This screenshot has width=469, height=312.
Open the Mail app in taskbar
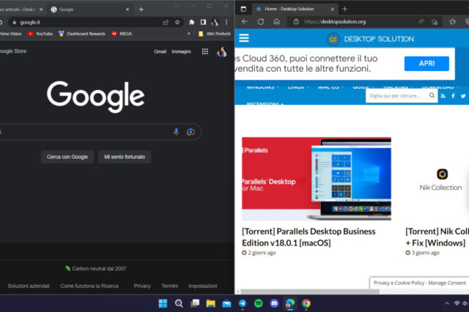click(x=226, y=304)
